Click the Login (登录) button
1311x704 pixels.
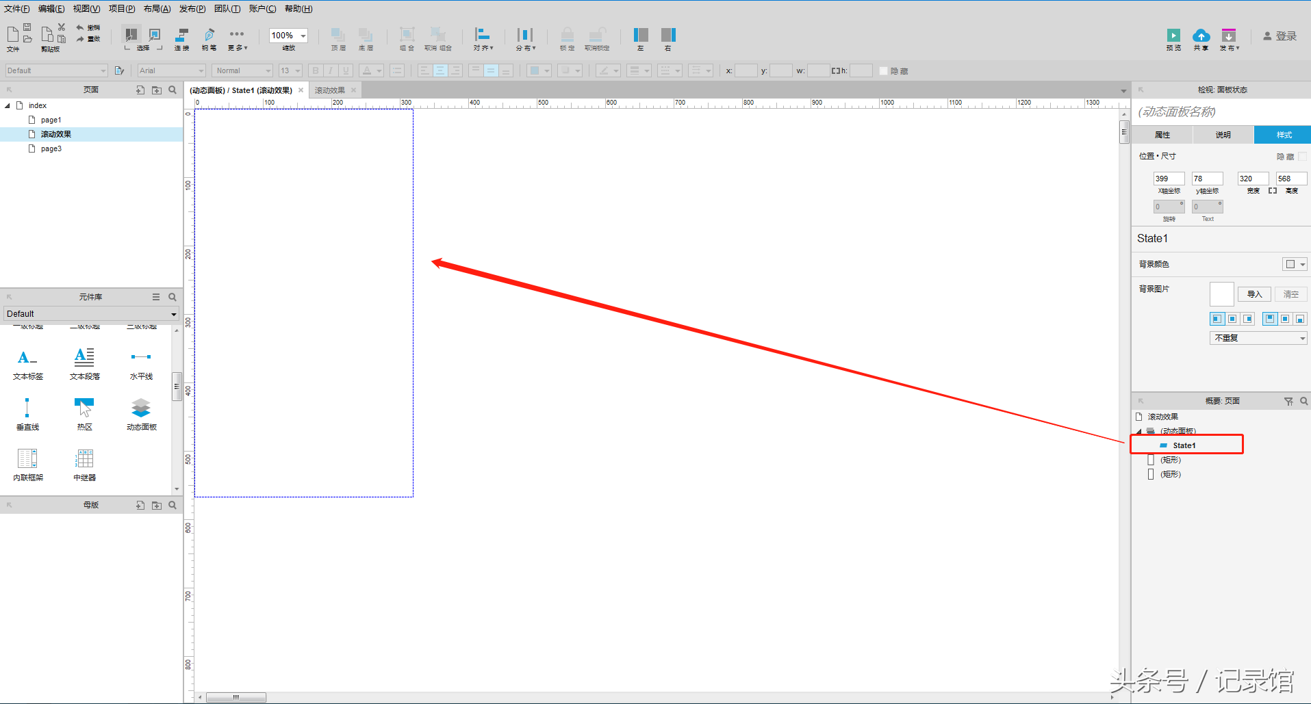click(x=1280, y=36)
